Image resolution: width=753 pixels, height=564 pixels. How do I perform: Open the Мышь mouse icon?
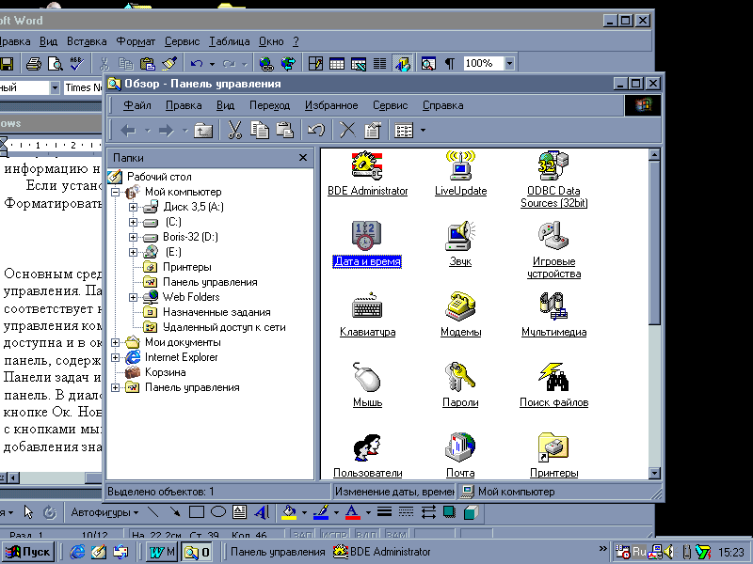coord(367,377)
